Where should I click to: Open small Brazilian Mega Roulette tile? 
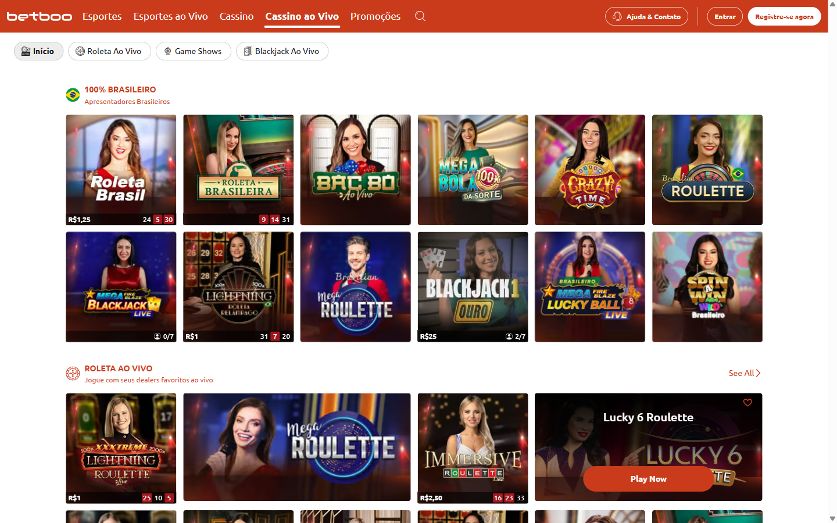(x=356, y=287)
